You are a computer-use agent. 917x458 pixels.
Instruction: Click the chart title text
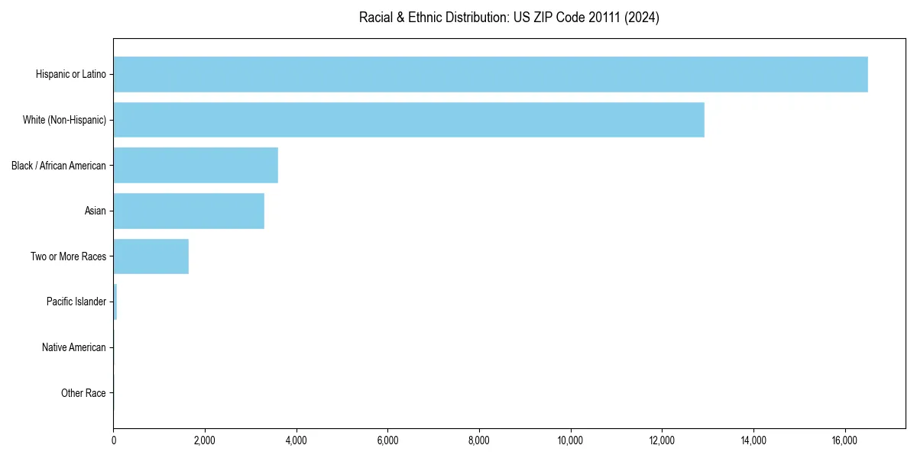point(509,17)
